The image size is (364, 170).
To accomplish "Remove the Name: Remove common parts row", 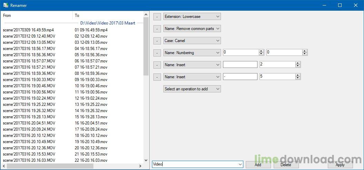I will click(157, 29).
